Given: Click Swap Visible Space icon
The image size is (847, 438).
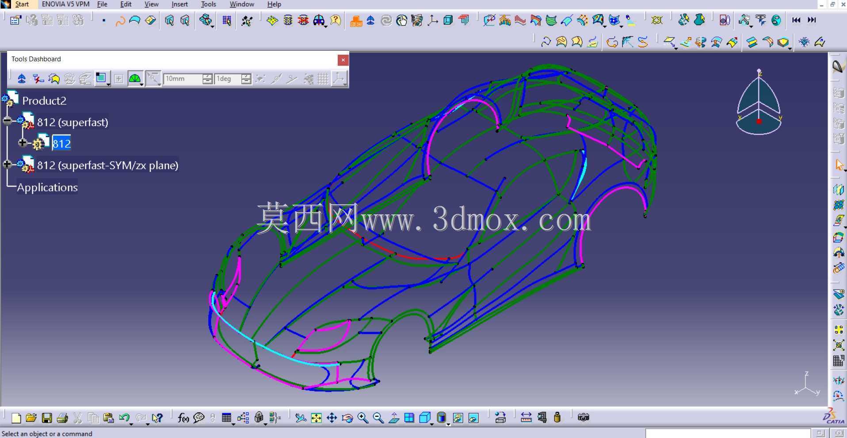Looking at the screenshot, I should coord(473,418).
